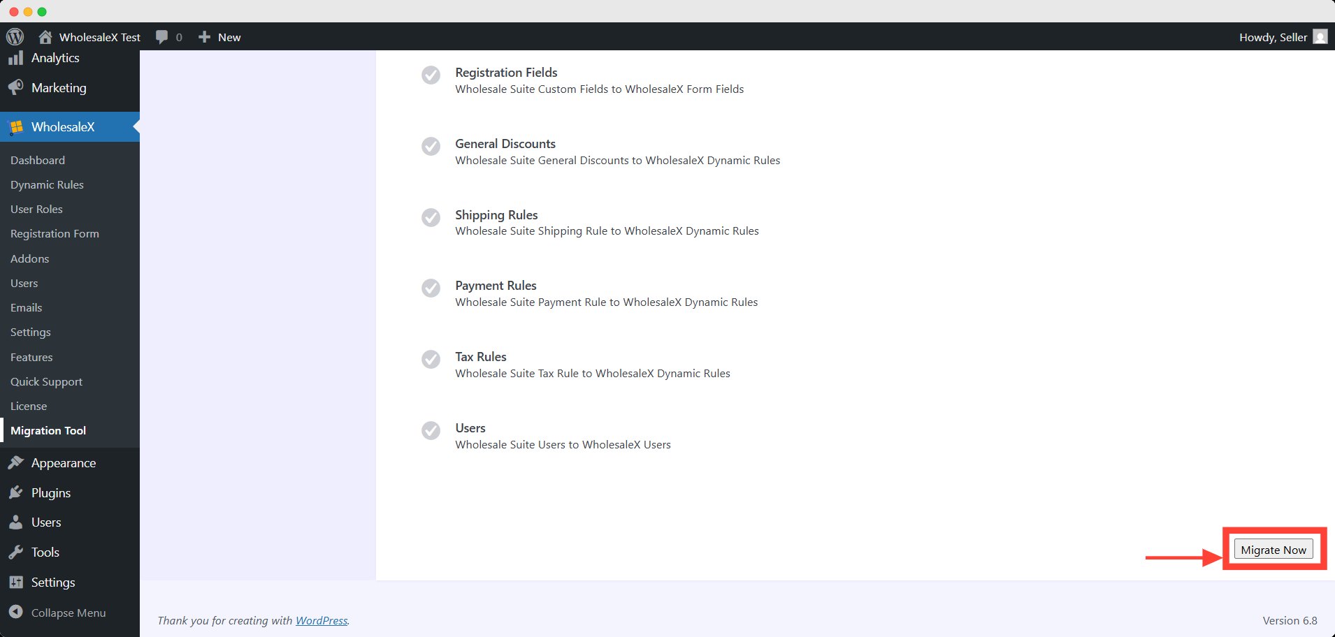Open the WholesaleX Test home icon

45,37
